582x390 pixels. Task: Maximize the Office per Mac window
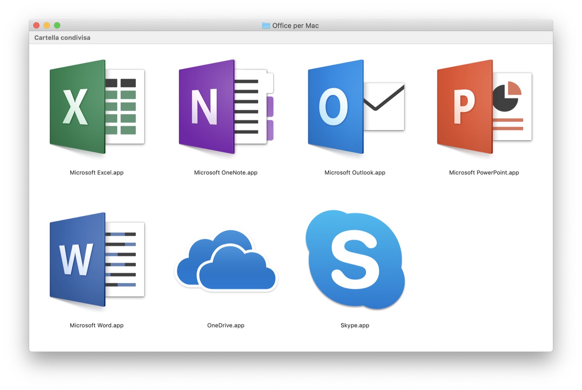(57, 25)
